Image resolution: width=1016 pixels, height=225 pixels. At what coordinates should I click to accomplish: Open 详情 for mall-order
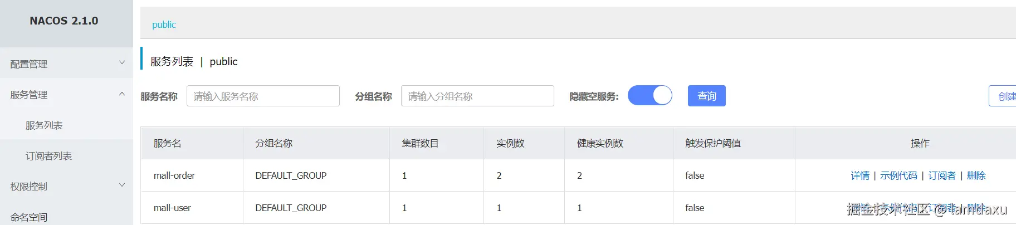860,175
